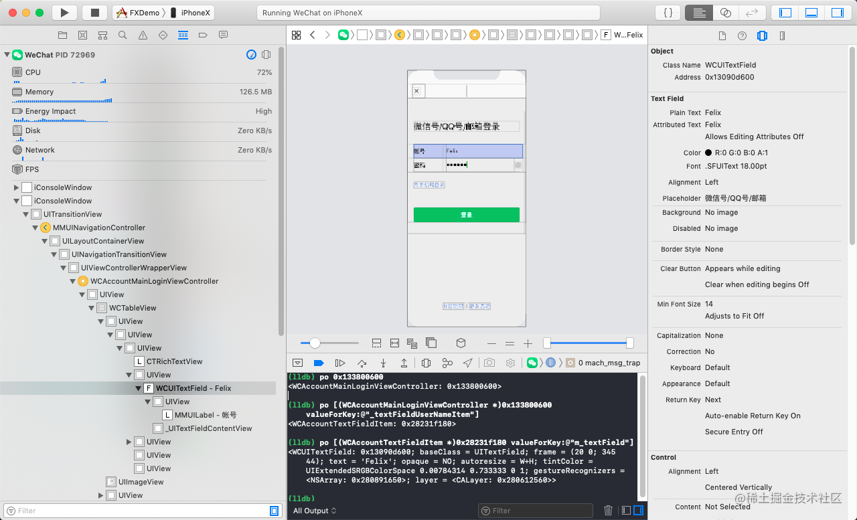Select the Debug navigator tab
The width and height of the screenshot is (857, 520).
183,35
